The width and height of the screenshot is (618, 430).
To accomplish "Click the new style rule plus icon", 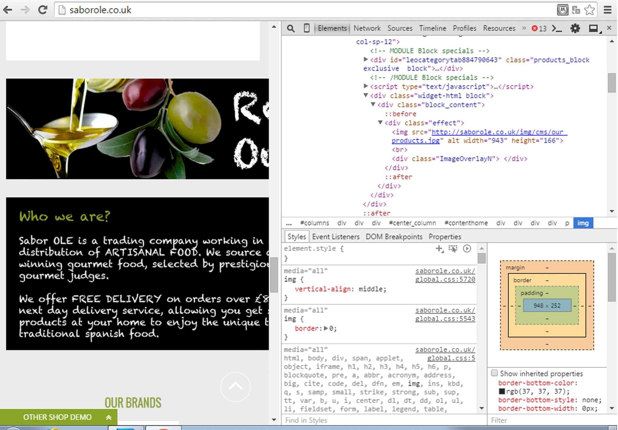I will click(439, 249).
